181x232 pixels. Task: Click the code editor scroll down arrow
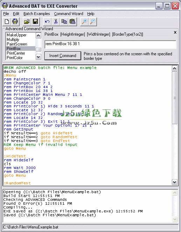[x=175, y=182]
